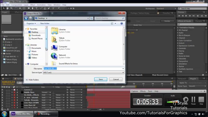Hide the Lens Flare UP layer

point(2,105)
